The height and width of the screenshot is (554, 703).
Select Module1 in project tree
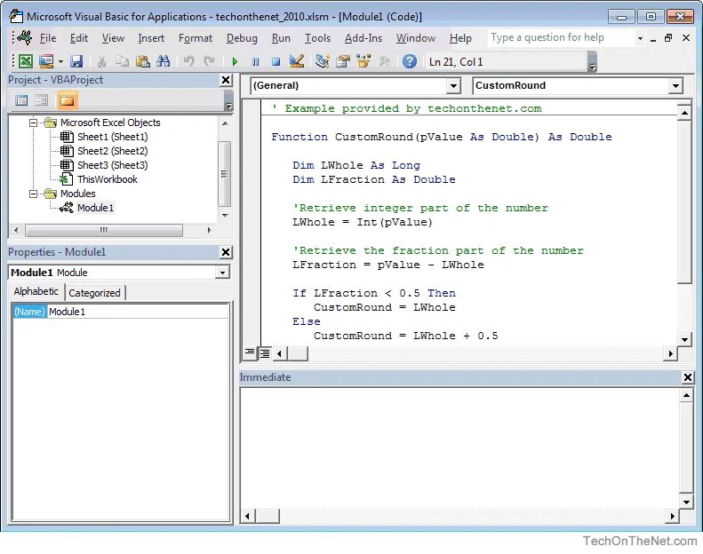(x=95, y=208)
